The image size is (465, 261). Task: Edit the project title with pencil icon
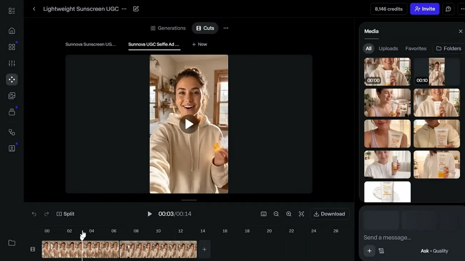136,9
